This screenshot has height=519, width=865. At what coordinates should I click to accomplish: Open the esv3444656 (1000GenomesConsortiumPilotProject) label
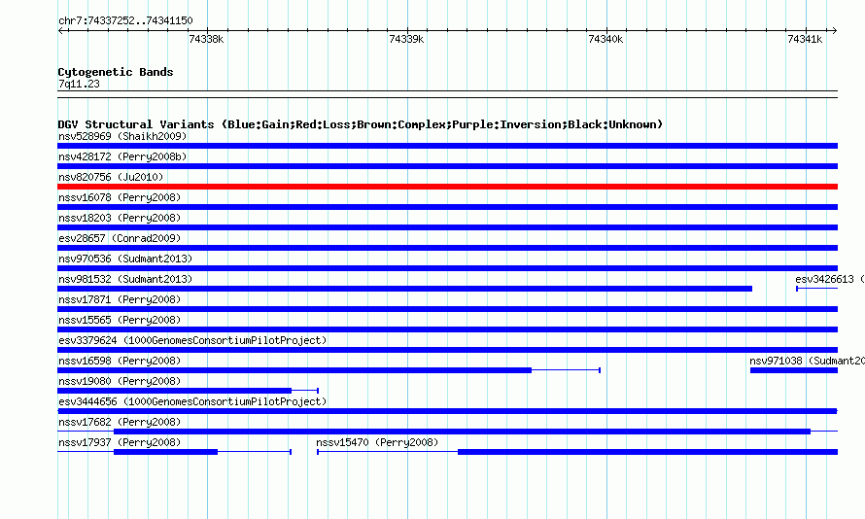(x=192, y=401)
